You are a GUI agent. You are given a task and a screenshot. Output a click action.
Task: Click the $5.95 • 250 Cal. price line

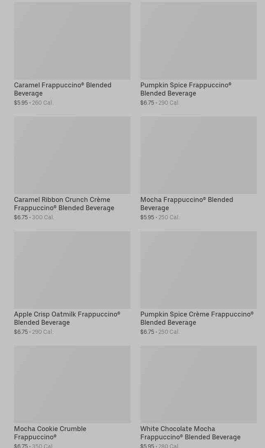coord(160,217)
